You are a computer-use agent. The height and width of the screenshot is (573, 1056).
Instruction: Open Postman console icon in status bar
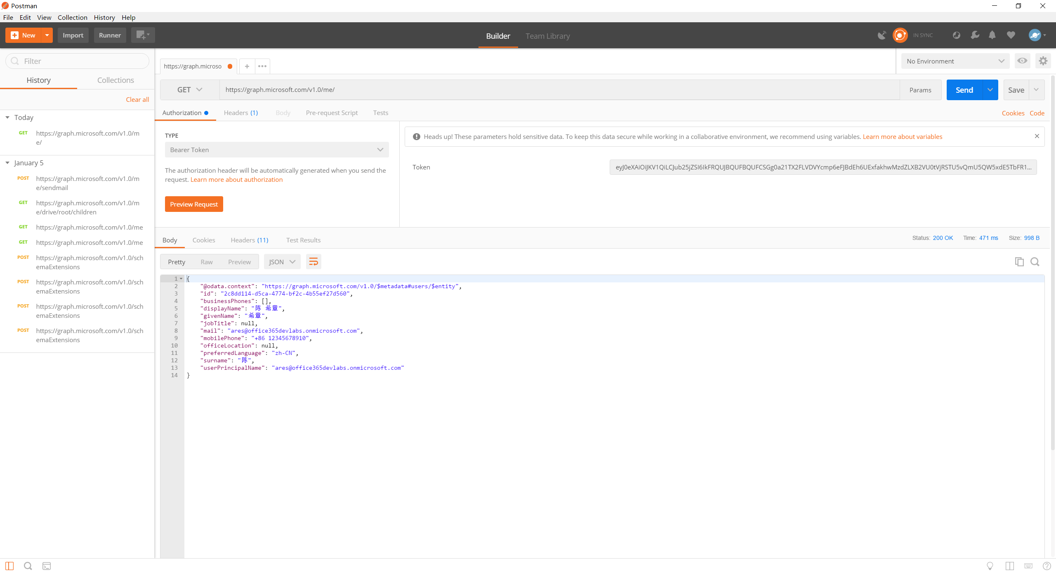click(47, 566)
